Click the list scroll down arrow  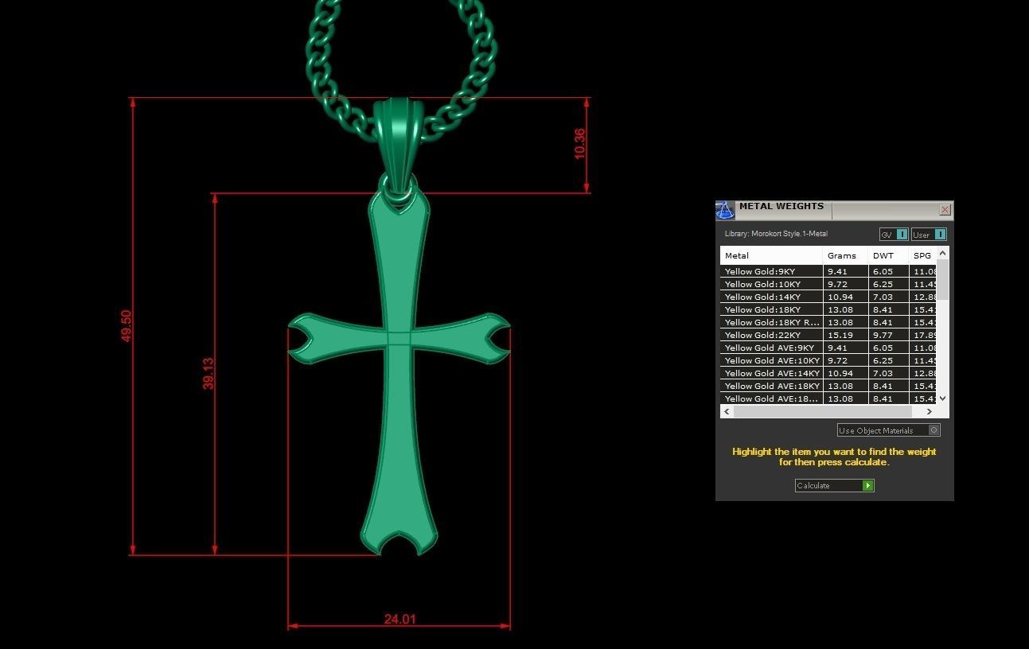click(x=942, y=398)
